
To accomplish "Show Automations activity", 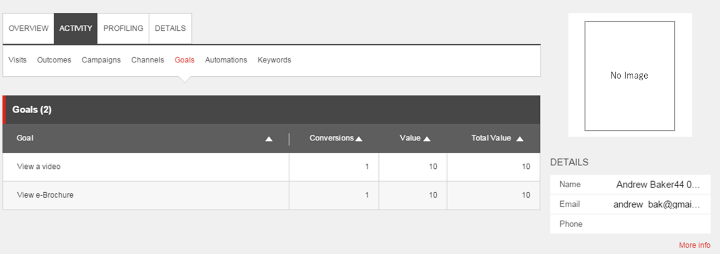I will pyautogui.click(x=226, y=60).
